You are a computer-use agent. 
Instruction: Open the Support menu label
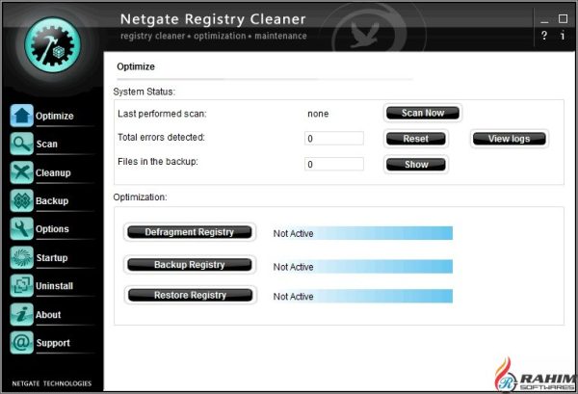(53, 343)
